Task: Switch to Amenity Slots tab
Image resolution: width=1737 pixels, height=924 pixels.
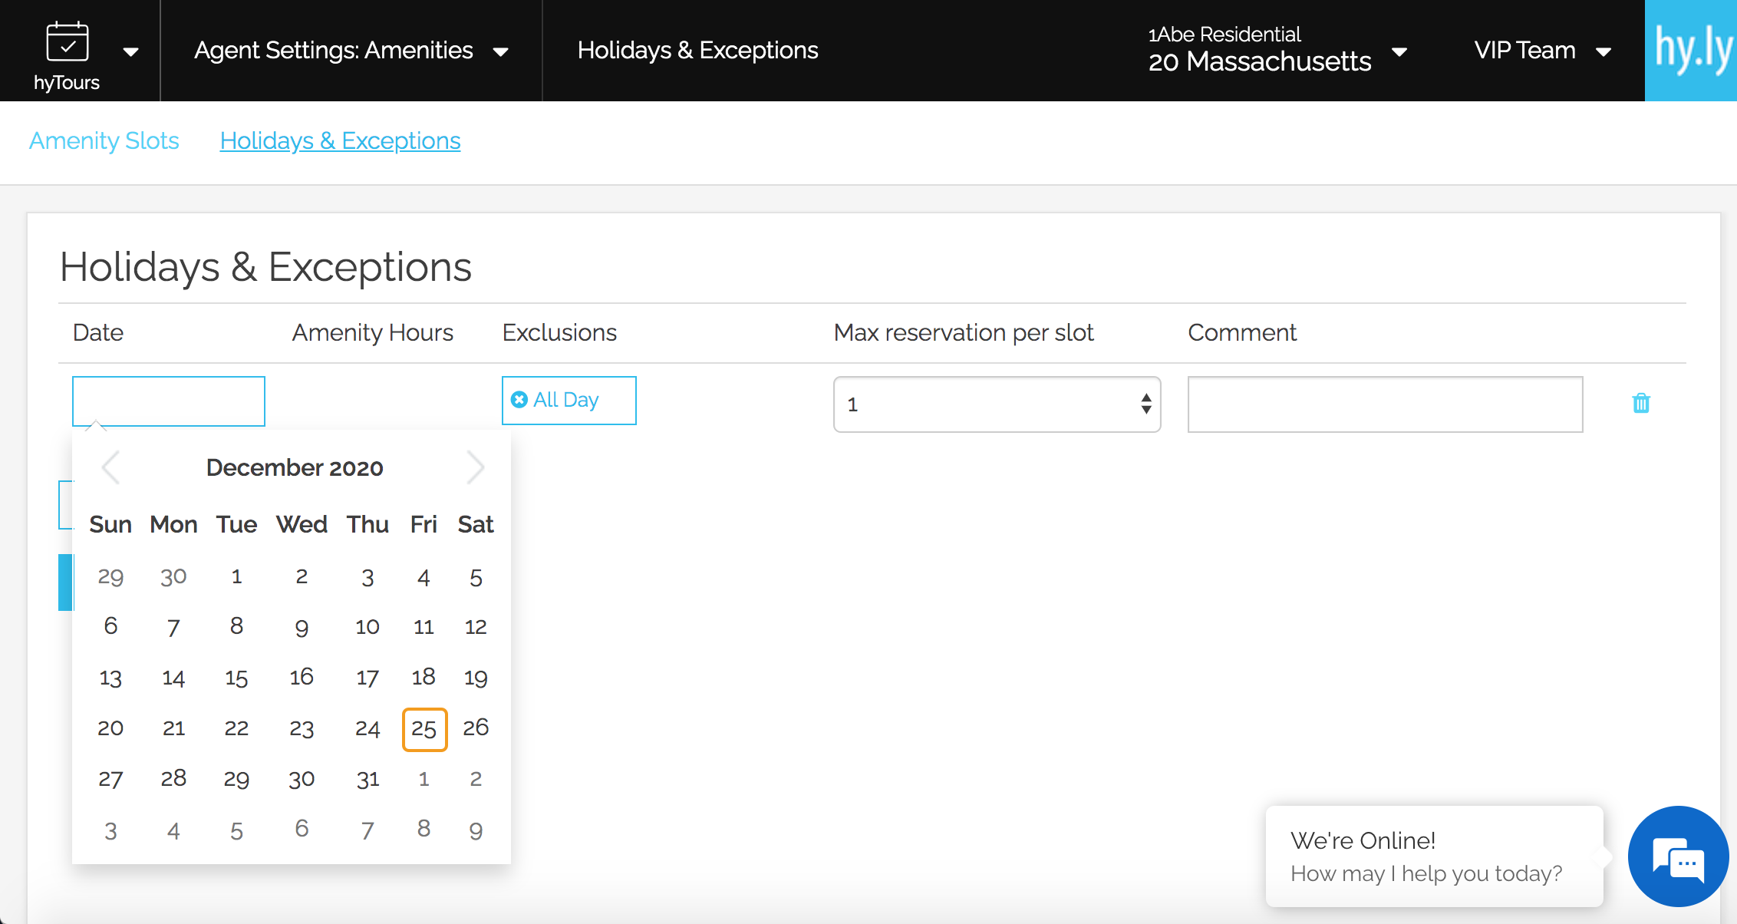Action: [x=104, y=141]
